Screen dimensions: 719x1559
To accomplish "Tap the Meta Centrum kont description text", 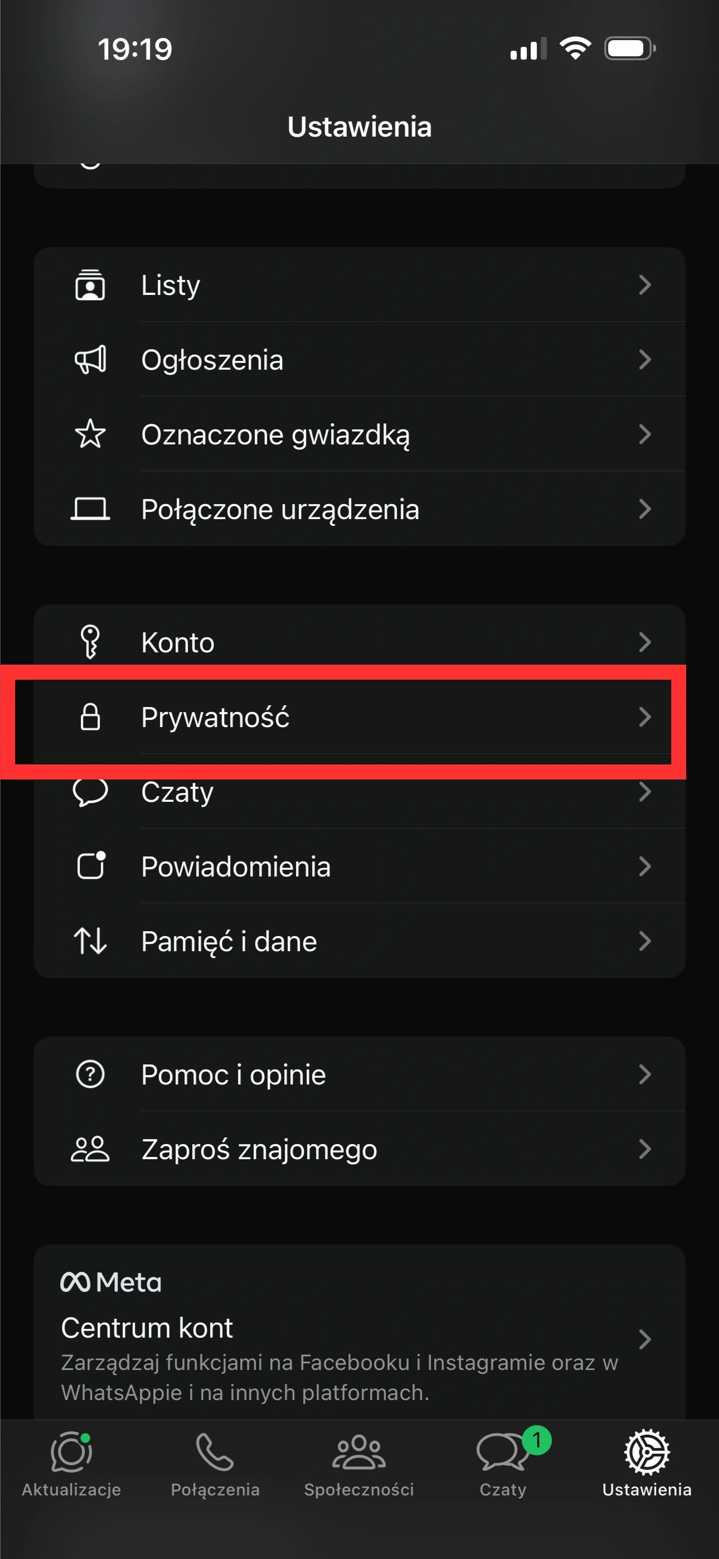I will [339, 1377].
